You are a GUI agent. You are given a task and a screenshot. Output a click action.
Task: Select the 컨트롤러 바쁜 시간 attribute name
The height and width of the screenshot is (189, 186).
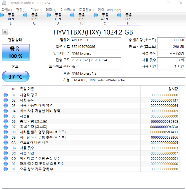(34, 143)
